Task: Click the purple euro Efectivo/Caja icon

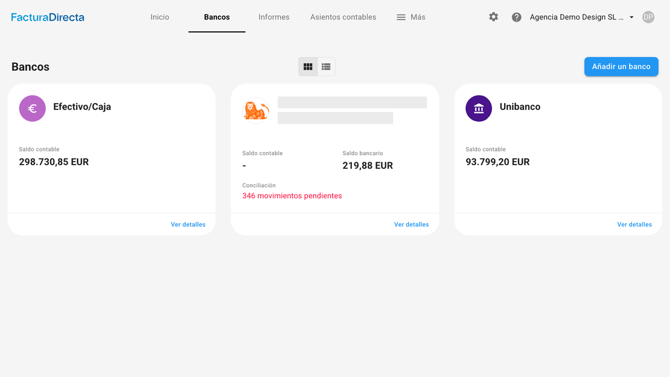Action: pyautogui.click(x=33, y=109)
